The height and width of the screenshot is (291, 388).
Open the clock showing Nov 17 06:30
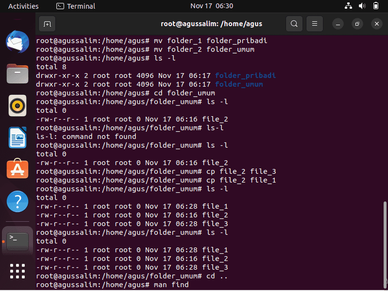212,6
